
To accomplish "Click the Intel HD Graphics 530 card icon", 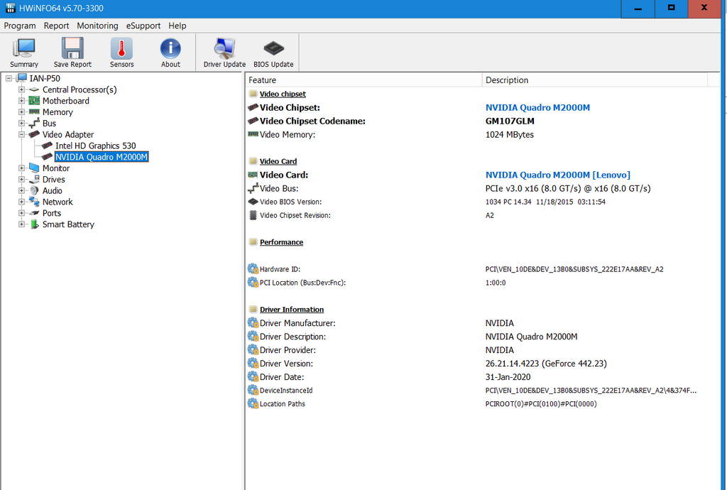I will point(47,146).
